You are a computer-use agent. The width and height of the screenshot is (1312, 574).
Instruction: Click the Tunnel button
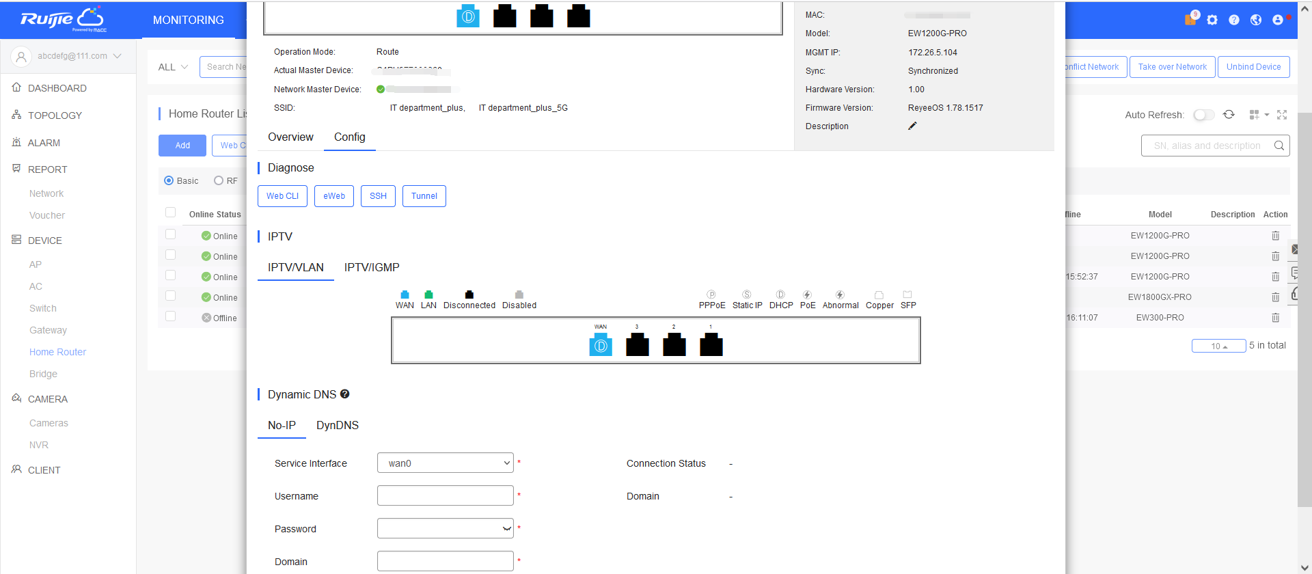point(424,196)
